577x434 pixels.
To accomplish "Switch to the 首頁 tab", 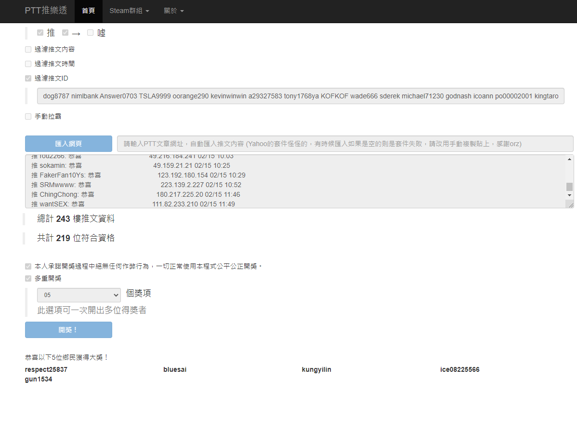I will 88,11.
